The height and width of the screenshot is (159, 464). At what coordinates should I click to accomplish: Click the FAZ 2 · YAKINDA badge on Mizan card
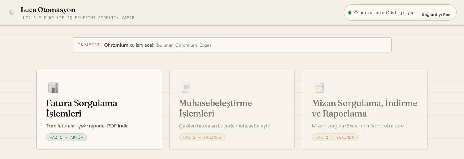[335, 137]
